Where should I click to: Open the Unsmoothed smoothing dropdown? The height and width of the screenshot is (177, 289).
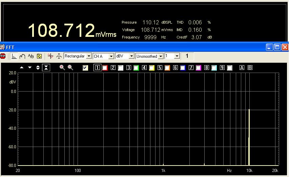click(161, 56)
